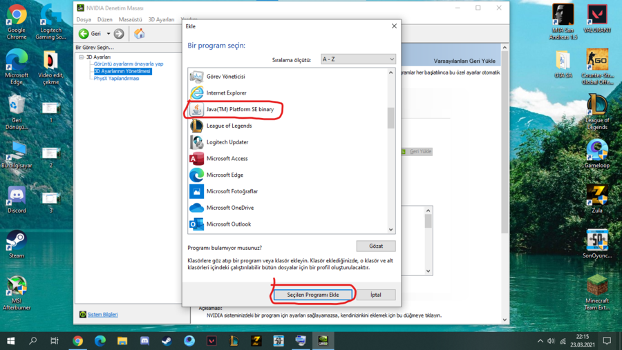Viewport: 622px width, 350px height.
Task: Select Logitech Updater in the program list
Action: tap(227, 142)
